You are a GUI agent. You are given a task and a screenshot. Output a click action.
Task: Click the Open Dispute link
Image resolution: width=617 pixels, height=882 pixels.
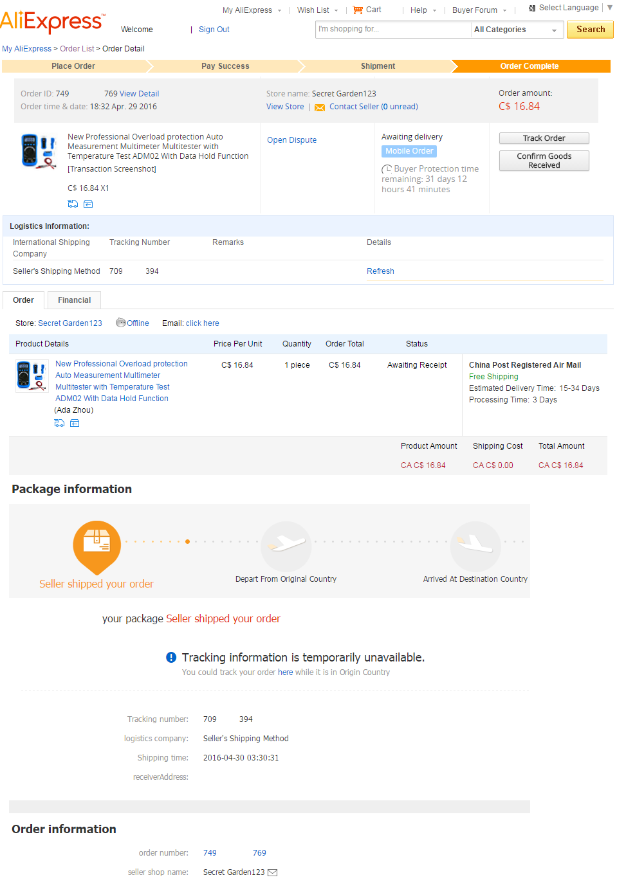292,140
